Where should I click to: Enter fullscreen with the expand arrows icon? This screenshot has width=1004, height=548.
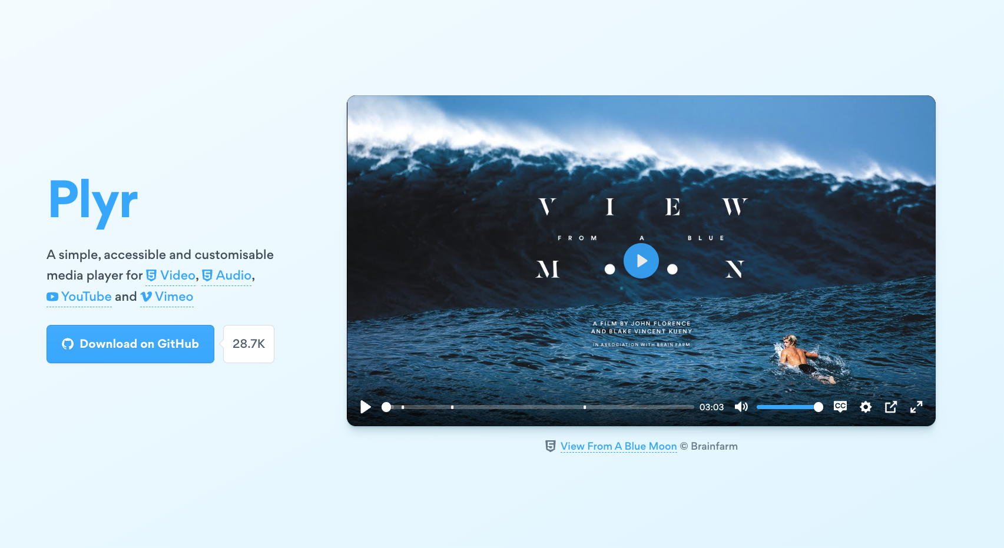point(916,407)
